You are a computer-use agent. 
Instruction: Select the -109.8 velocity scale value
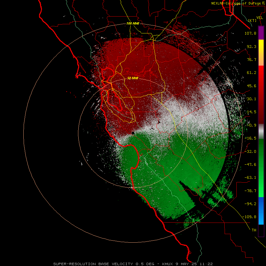coord(249,217)
